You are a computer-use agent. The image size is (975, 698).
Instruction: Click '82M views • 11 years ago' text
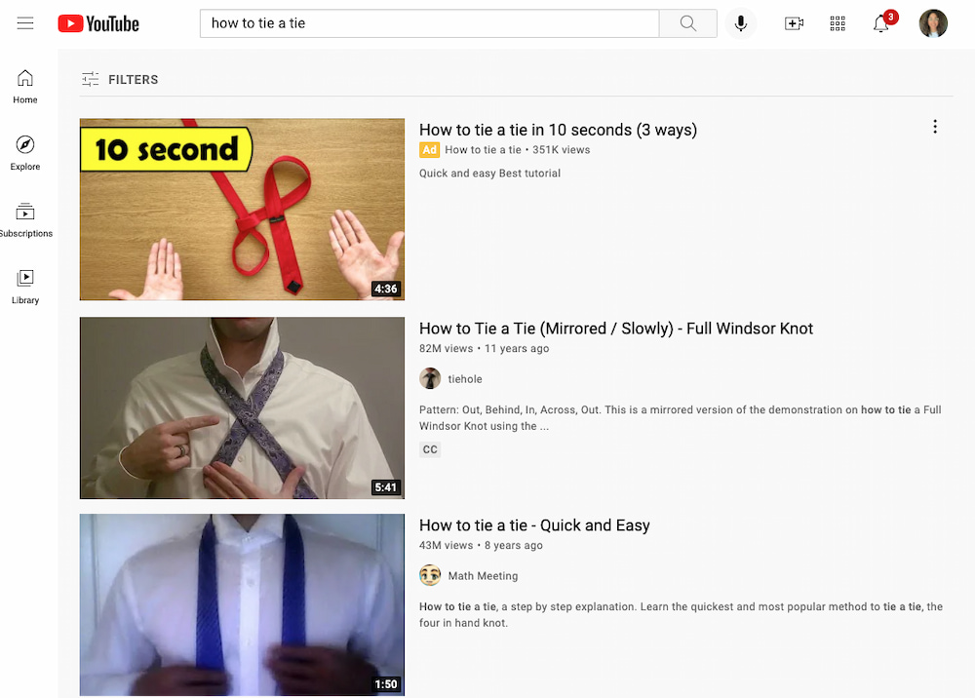[484, 349]
